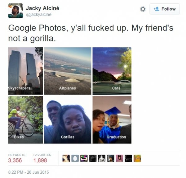186x178 pixels.
Task: Open the tweet settings gear icon
Action: (143, 9)
